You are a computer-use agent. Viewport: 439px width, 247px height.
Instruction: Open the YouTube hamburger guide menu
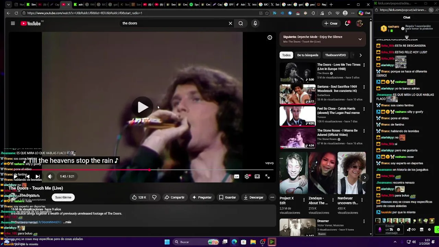point(13,23)
